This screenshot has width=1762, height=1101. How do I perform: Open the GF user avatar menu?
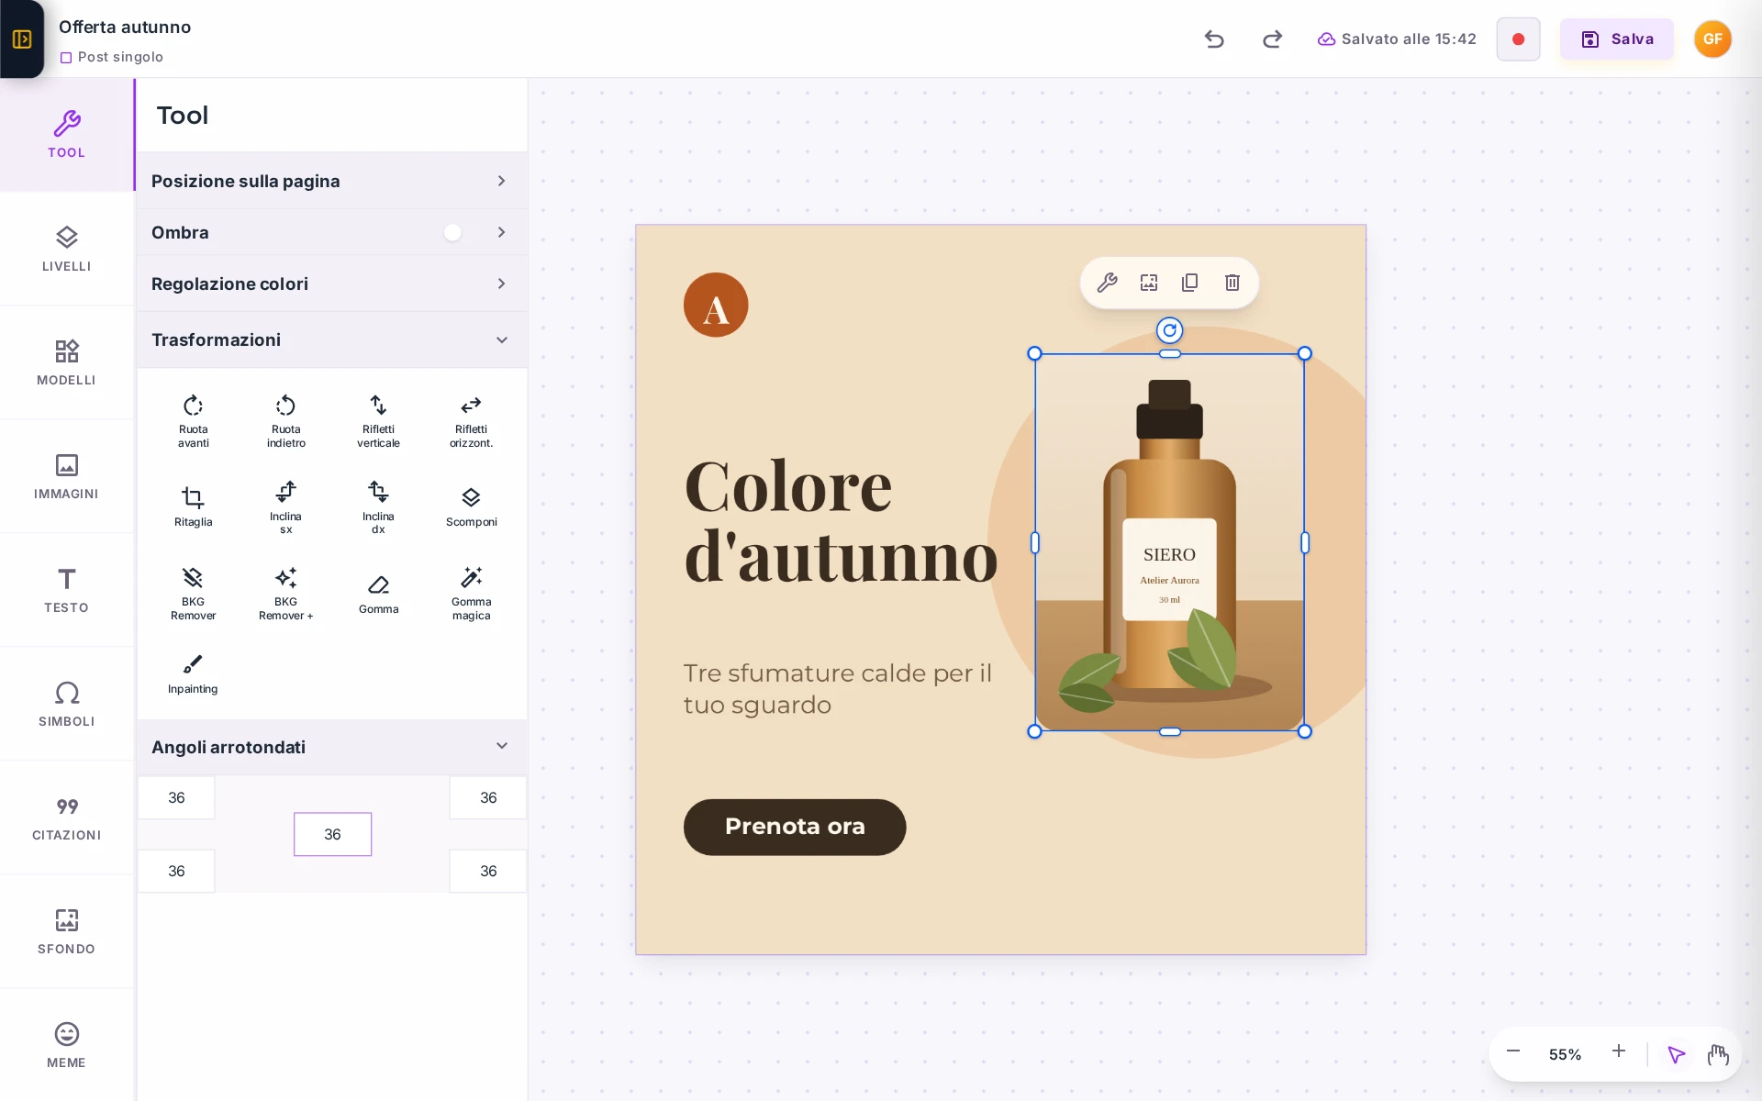tap(1712, 39)
